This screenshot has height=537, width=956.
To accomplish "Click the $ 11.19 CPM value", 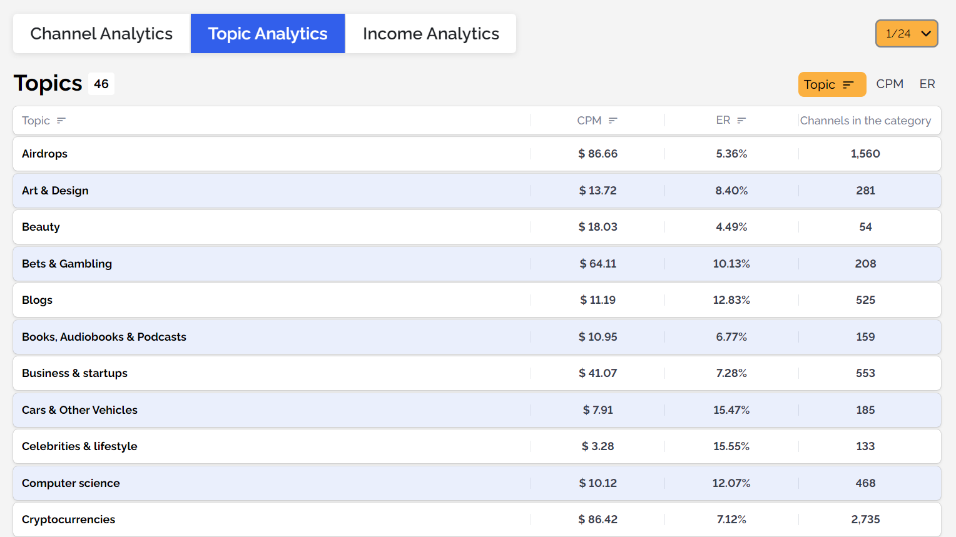I will pyautogui.click(x=597, y=300).
